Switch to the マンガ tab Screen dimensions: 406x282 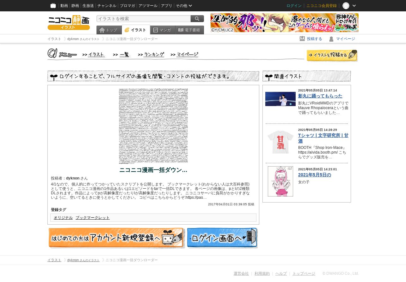[x=163, y=30]
